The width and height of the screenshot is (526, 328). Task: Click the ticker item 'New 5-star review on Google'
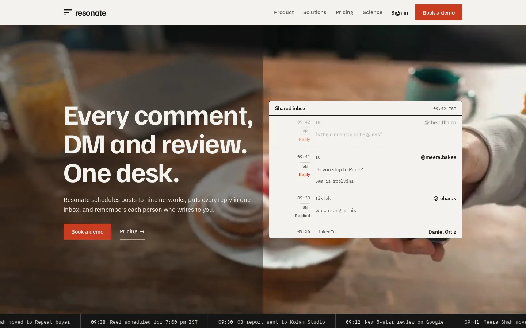pyautogui.click(x=404, y=322)
